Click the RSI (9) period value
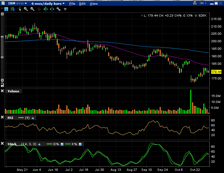Viewport: 224px width, 173px height. [x=27, y=118]
